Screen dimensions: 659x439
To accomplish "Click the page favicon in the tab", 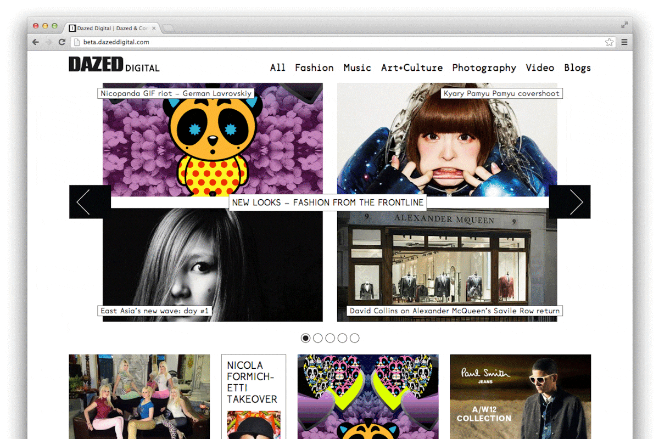I will point(72,28).
